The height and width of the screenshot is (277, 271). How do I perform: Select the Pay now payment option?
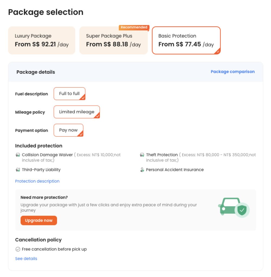pos(68,130)
